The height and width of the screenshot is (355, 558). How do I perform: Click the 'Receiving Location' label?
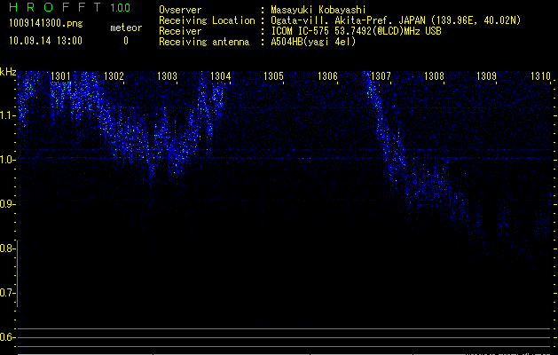[x=207, y=20]
